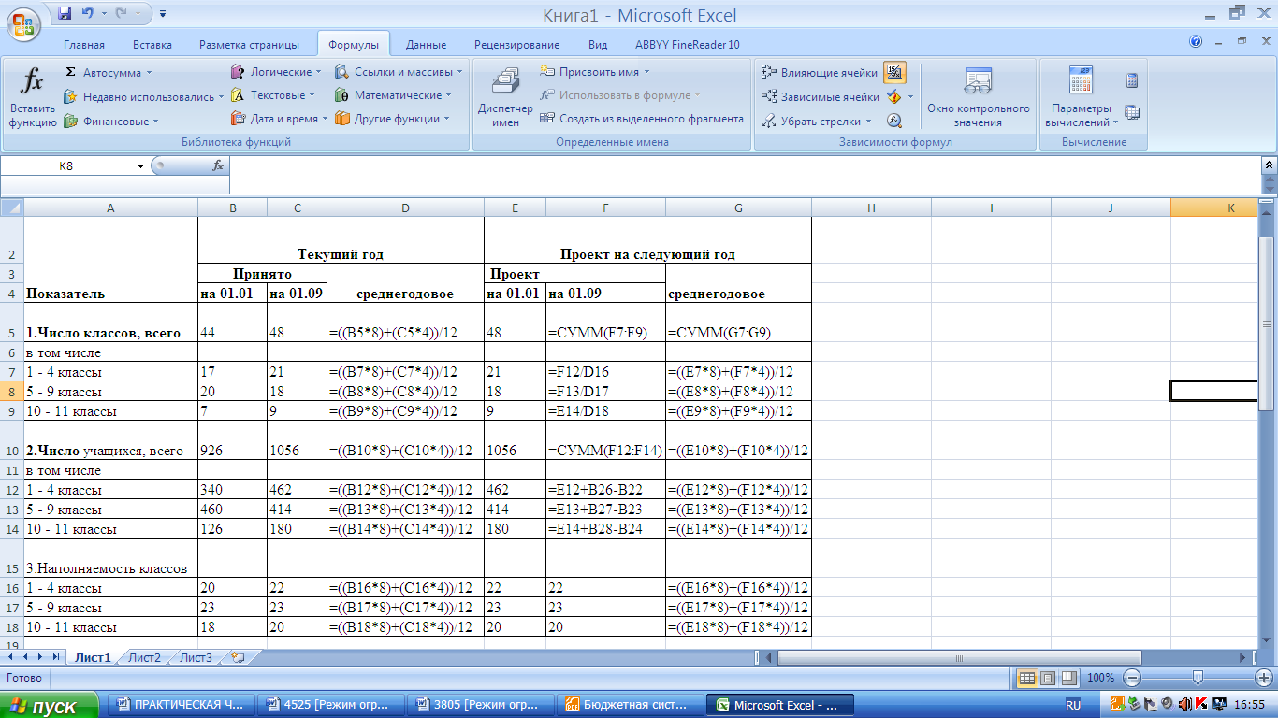Open Ссылки и массивы dropdown
Screen dimensions: 1278x718
click(x=459, y=72)
